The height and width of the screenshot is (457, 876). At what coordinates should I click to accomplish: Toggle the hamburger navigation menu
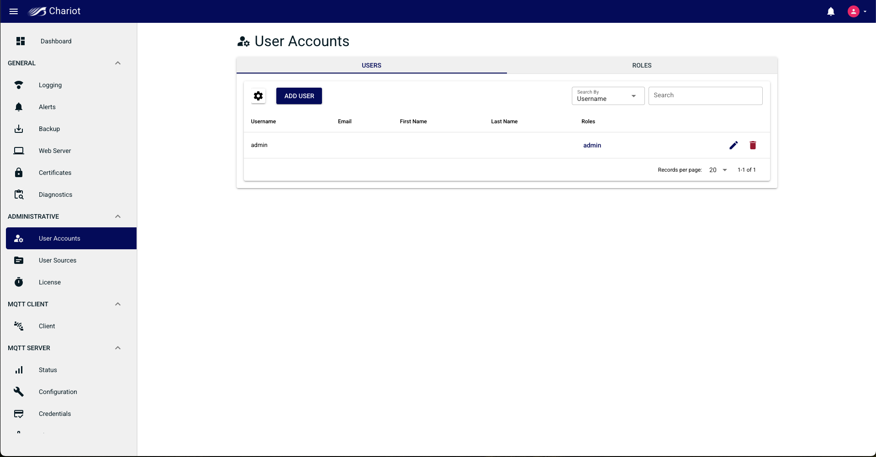click(14, 11)
